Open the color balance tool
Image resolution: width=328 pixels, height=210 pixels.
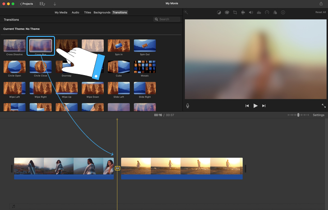click(x=219, y=13)
